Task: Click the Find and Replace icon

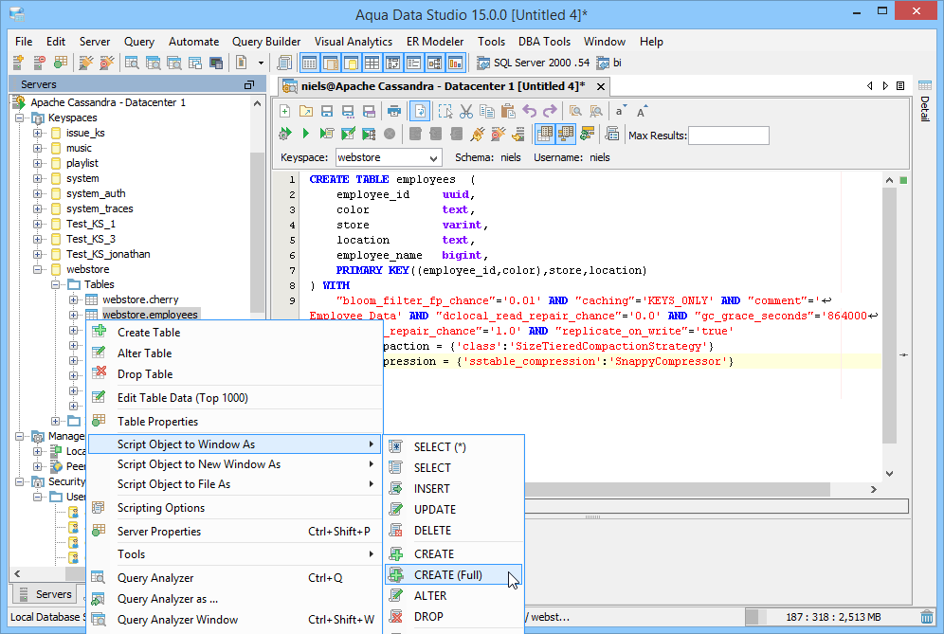Action: (596, 112)
